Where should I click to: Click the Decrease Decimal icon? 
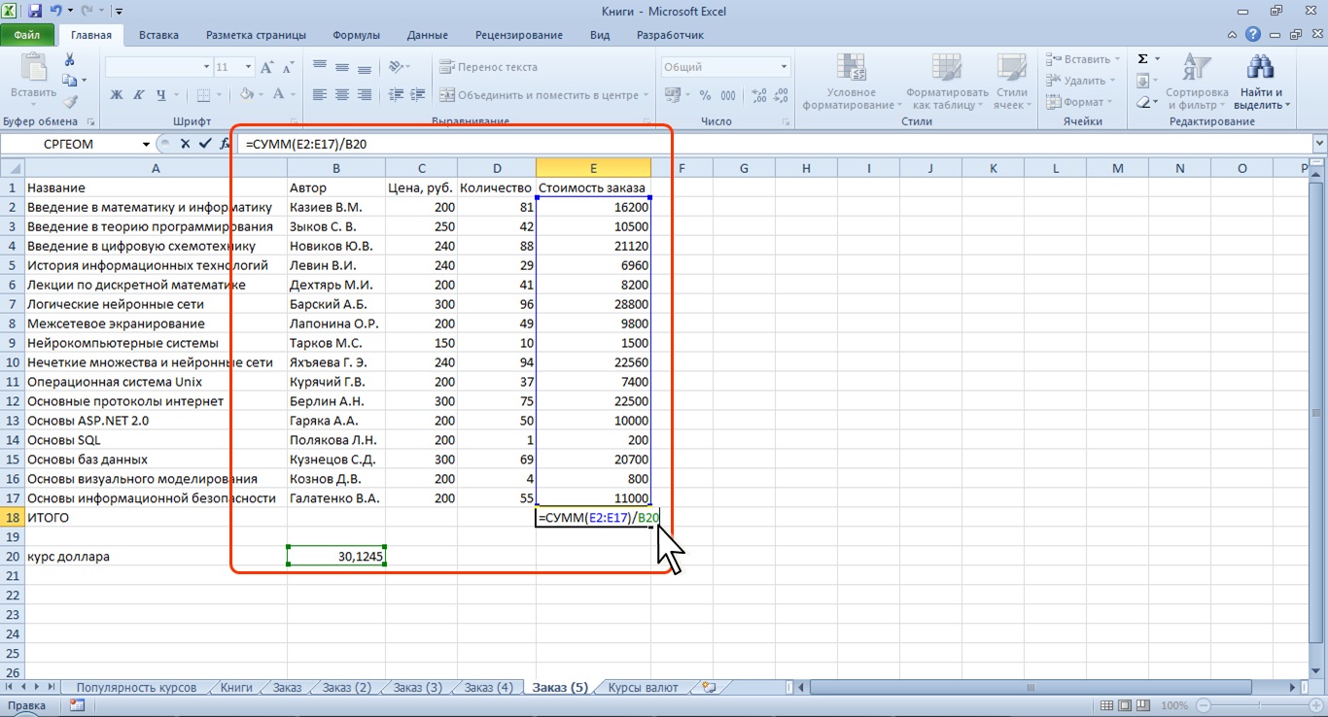783,95
